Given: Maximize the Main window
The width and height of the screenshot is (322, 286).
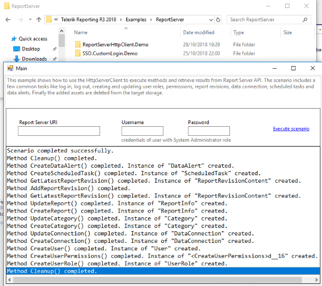Looking at the screenshot, I should [293, 68].
